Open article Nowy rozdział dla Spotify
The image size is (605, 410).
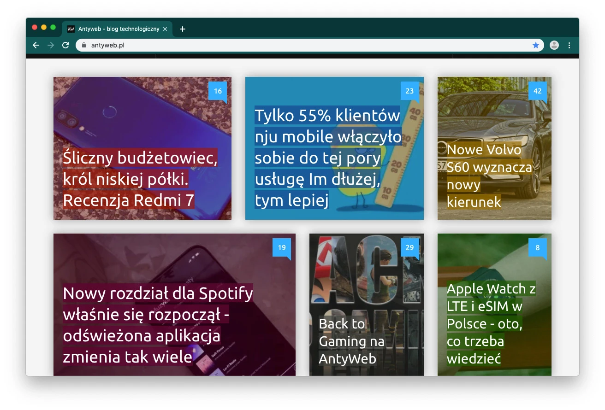point(158,325)
